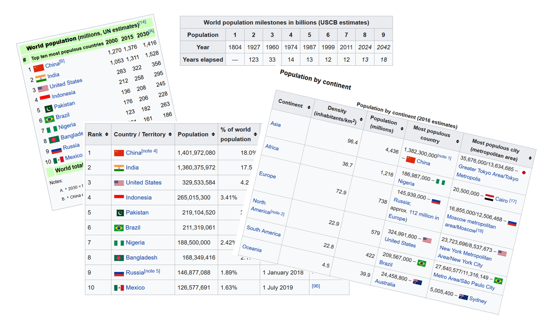Image resolution: width=555 pixels, height=327 pixels.
Task: Click the Years elapsed value 123
Action: point(253,60)
